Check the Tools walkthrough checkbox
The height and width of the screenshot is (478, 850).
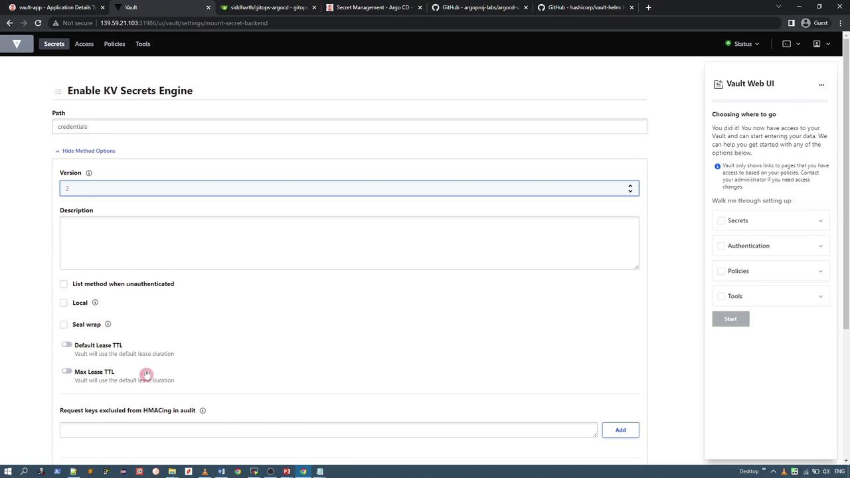point(721,297)
